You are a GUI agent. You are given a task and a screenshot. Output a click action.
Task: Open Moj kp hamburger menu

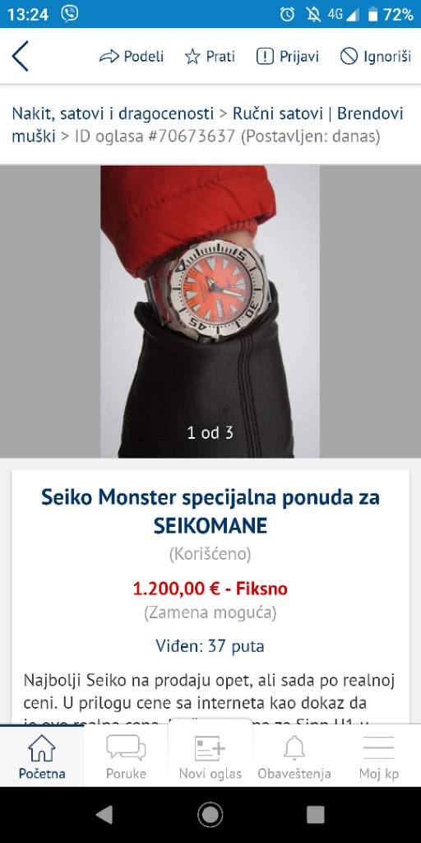click(x=378, y=757)
